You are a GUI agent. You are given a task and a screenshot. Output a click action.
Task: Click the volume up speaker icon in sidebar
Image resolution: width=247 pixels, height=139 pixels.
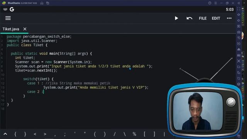(239, 15)
